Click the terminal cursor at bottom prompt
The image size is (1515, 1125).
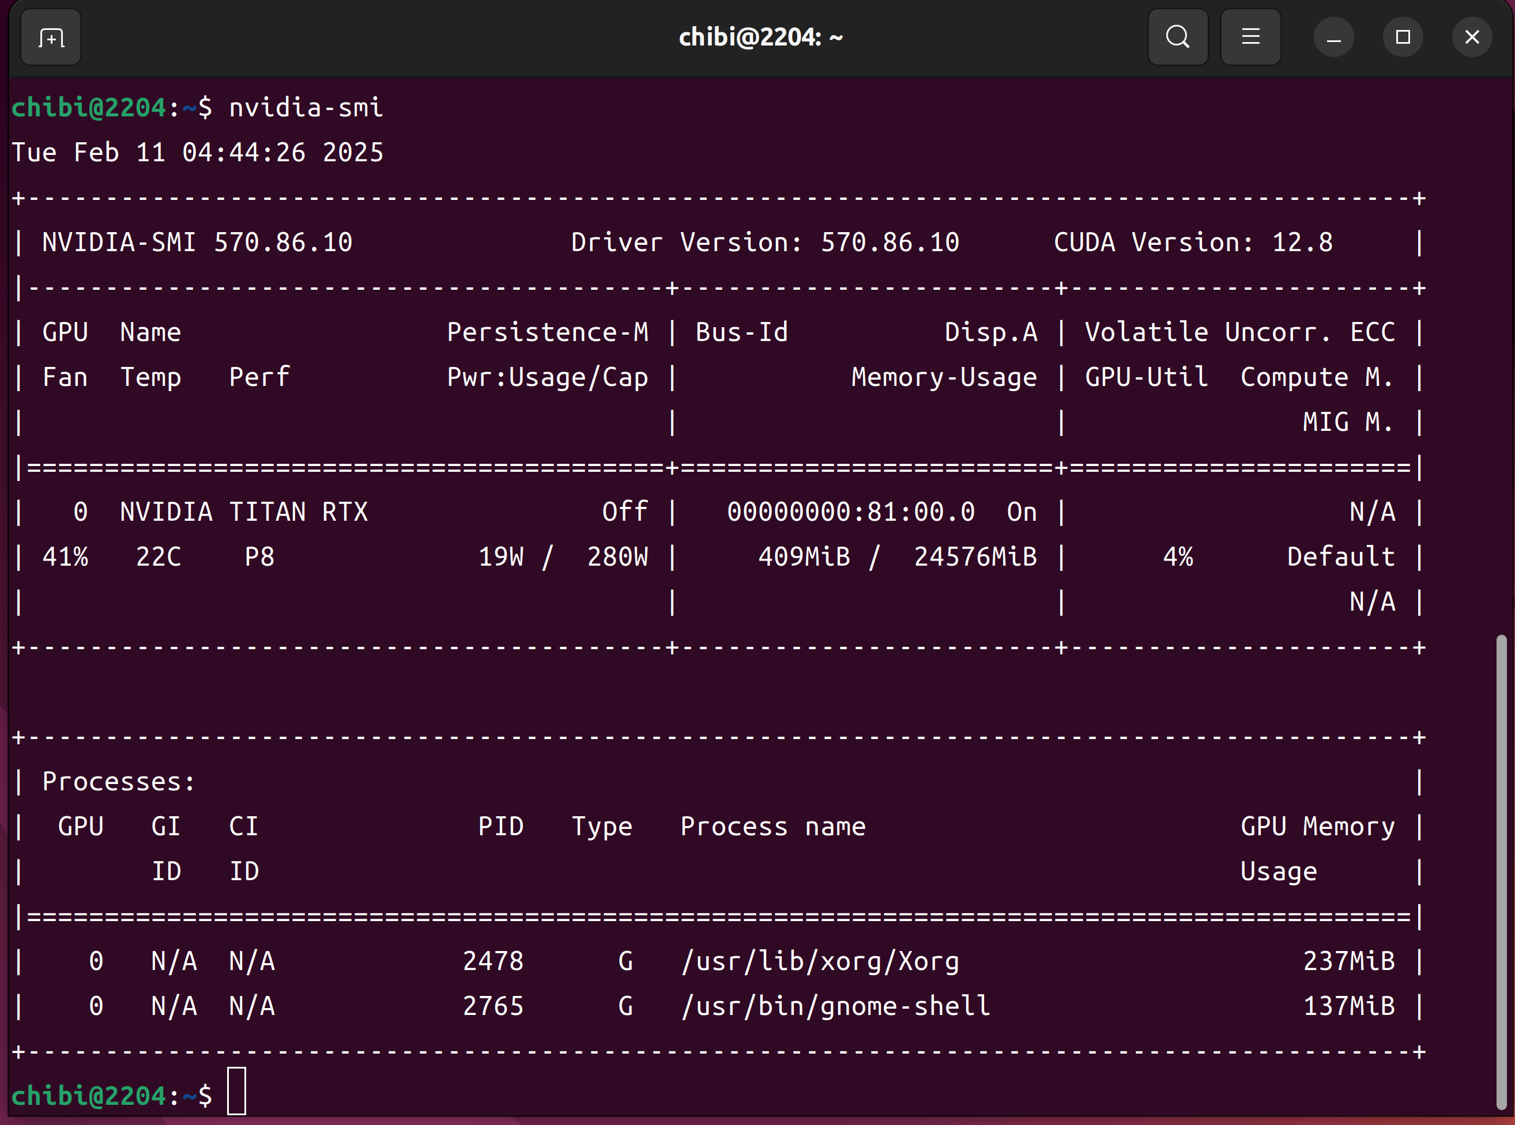tap(236, 1091)
